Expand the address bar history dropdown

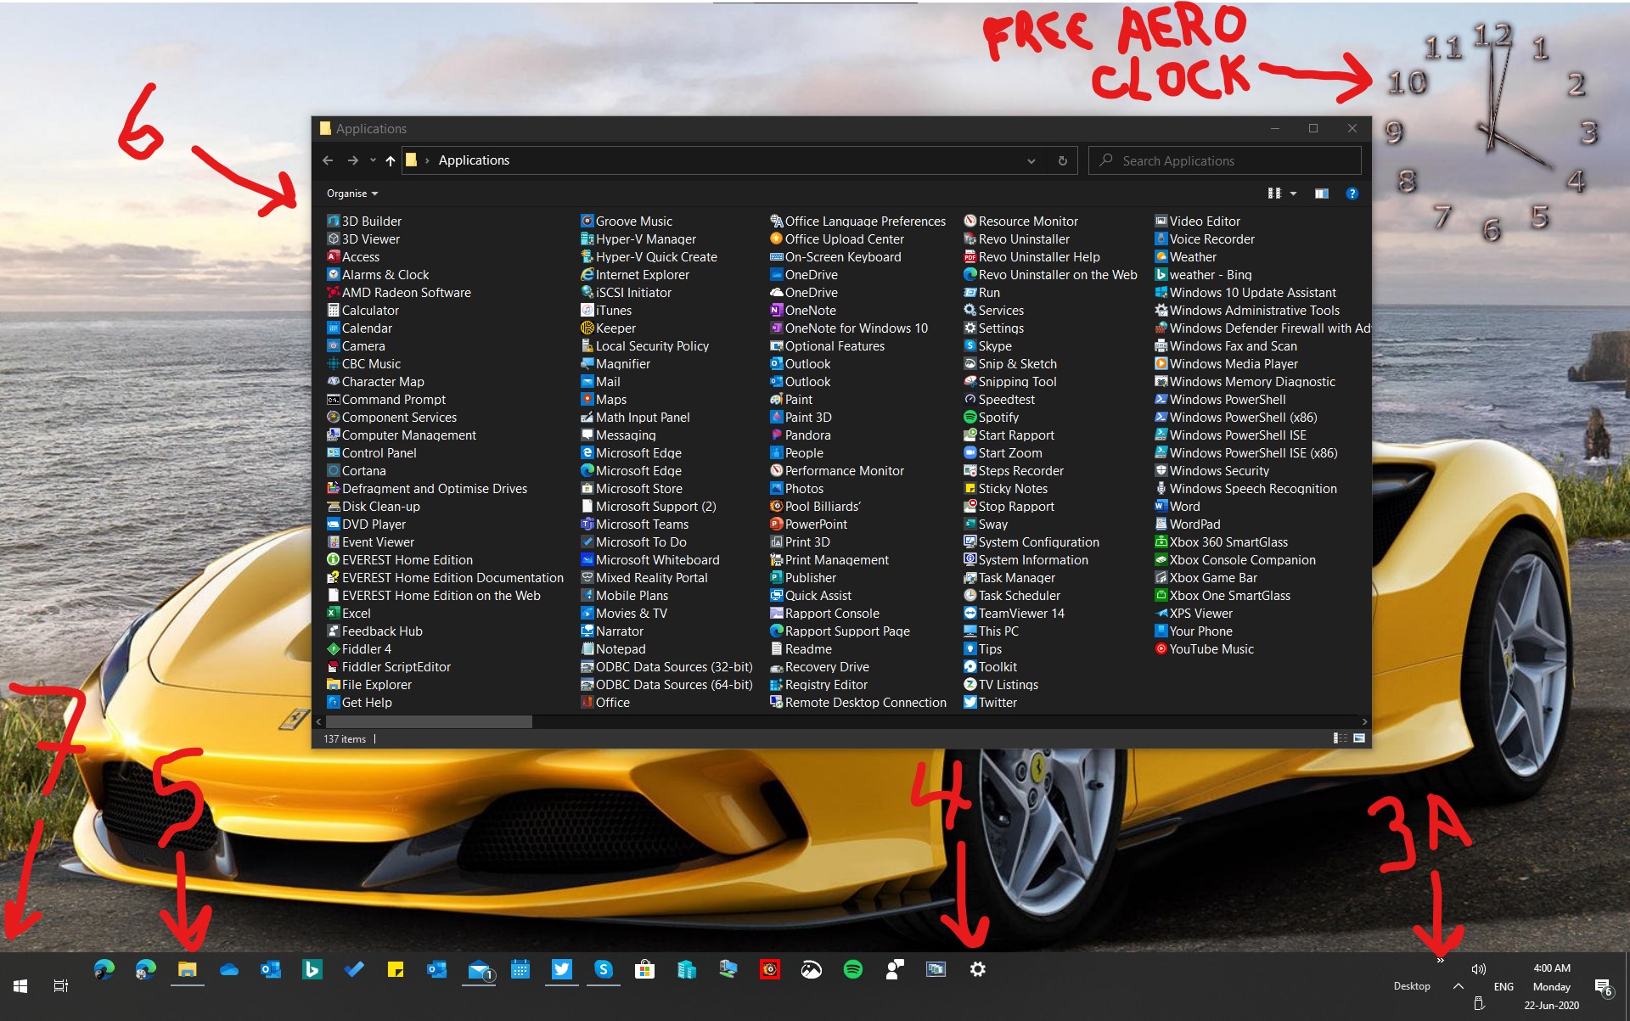[1031, 160]
